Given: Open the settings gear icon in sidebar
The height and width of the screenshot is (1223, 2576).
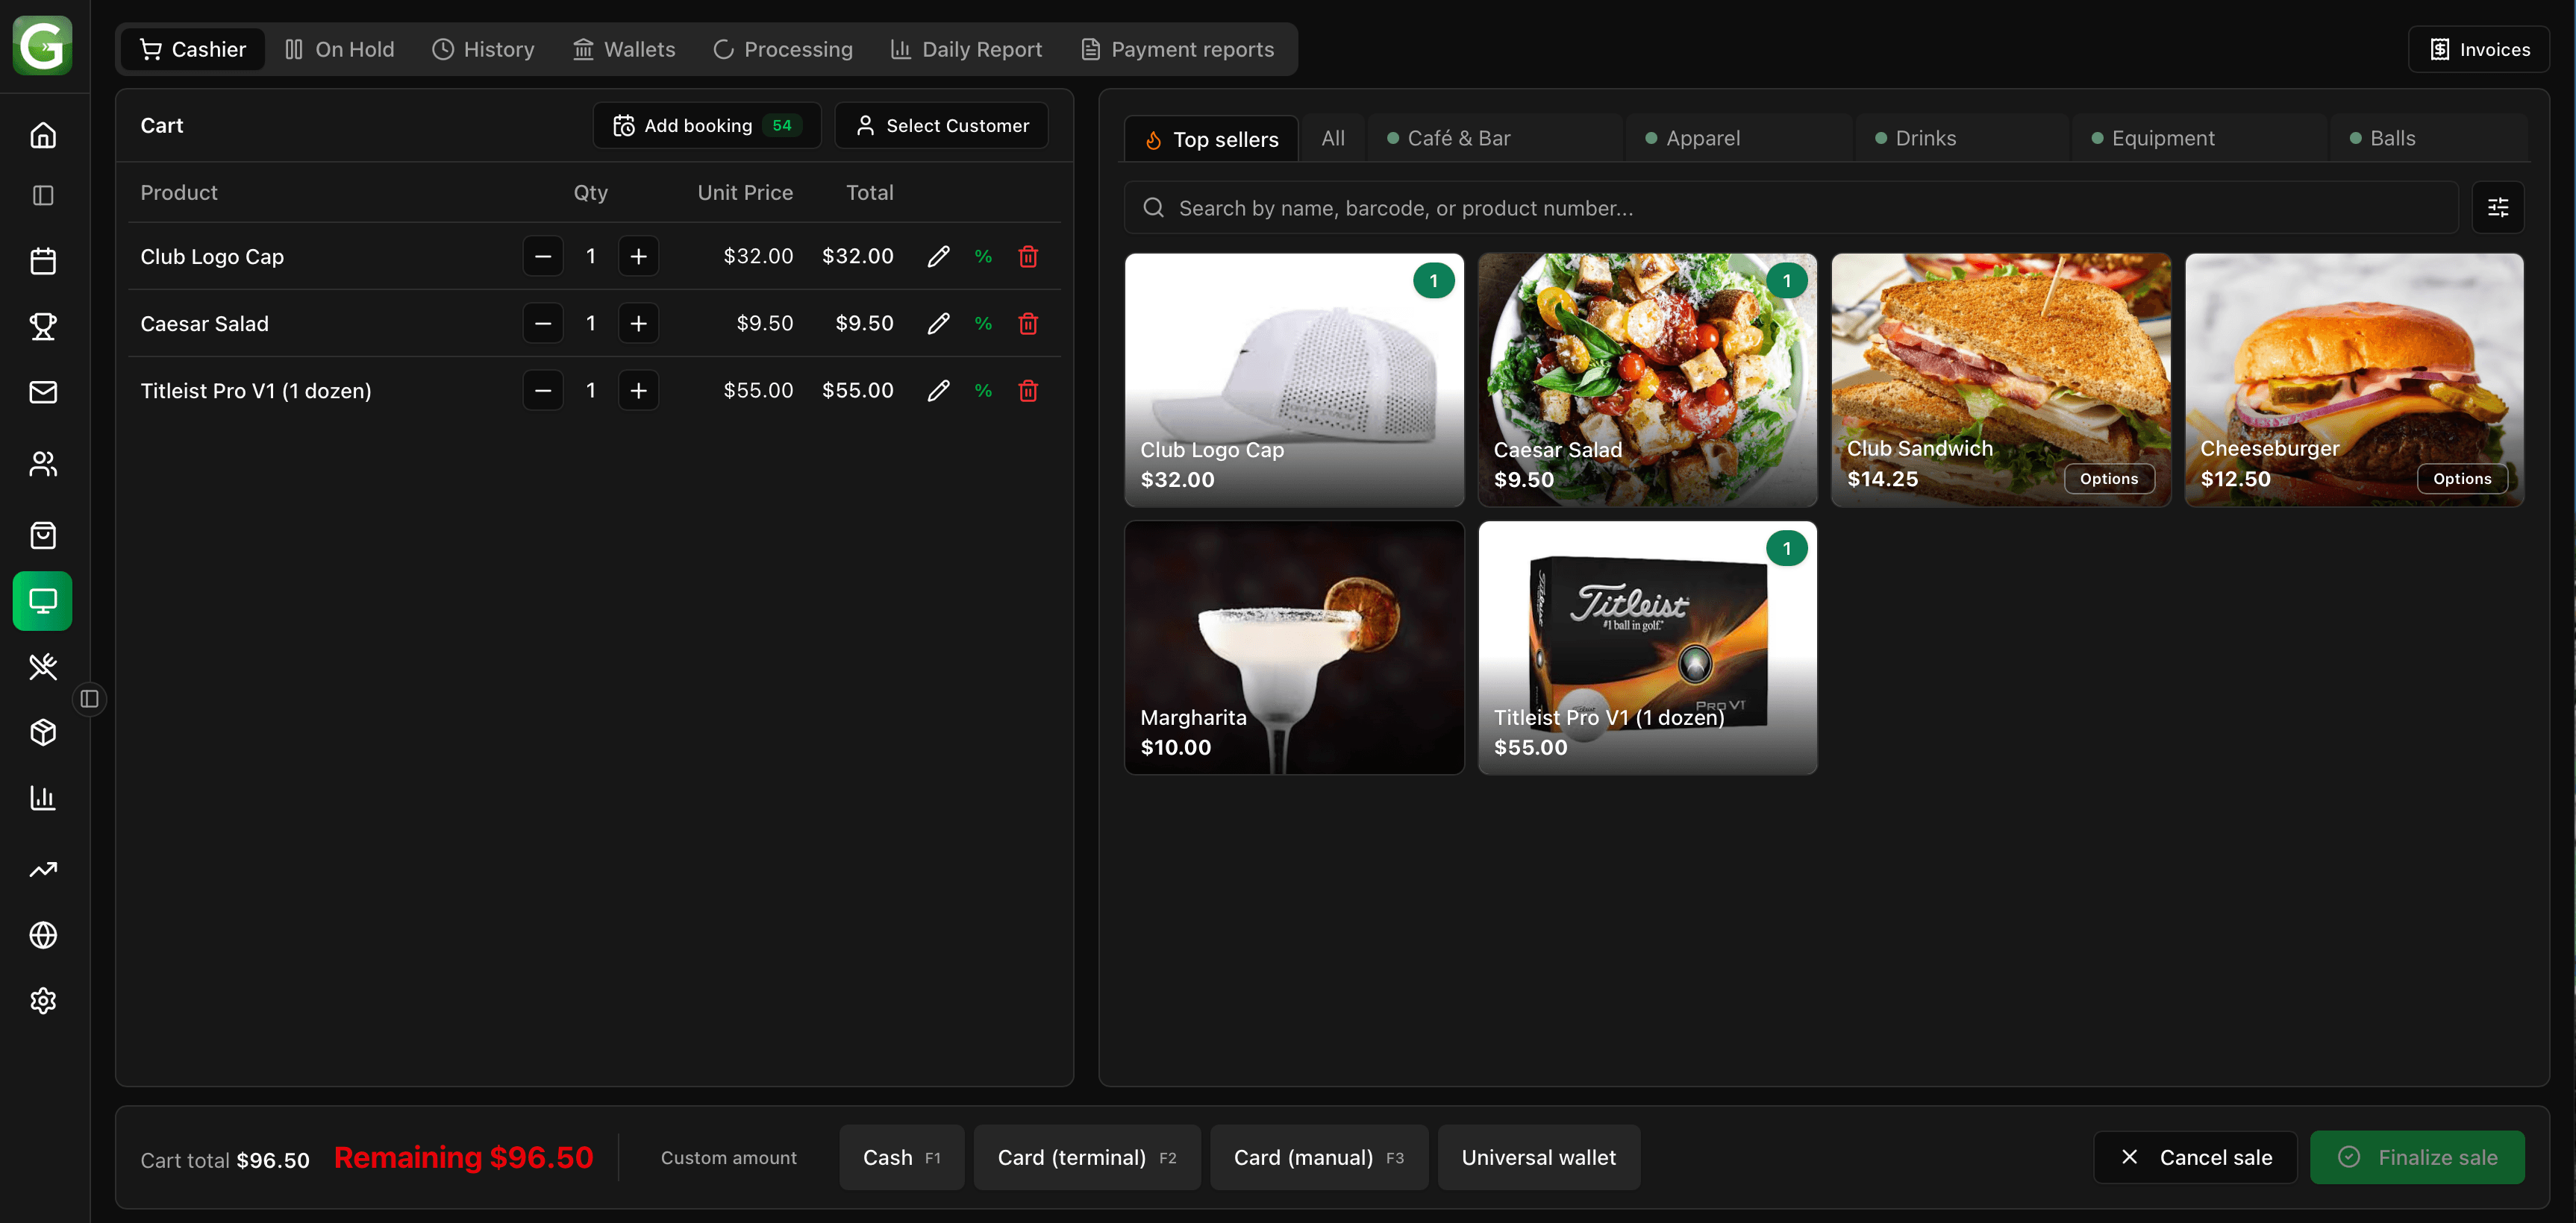Looking at the screenshot, I should [x=43, y=1000].
